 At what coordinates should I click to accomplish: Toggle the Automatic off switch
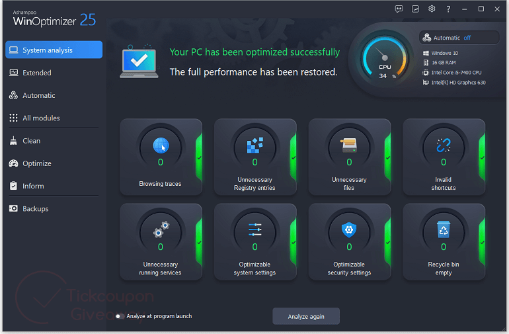(x=459, y=38)
